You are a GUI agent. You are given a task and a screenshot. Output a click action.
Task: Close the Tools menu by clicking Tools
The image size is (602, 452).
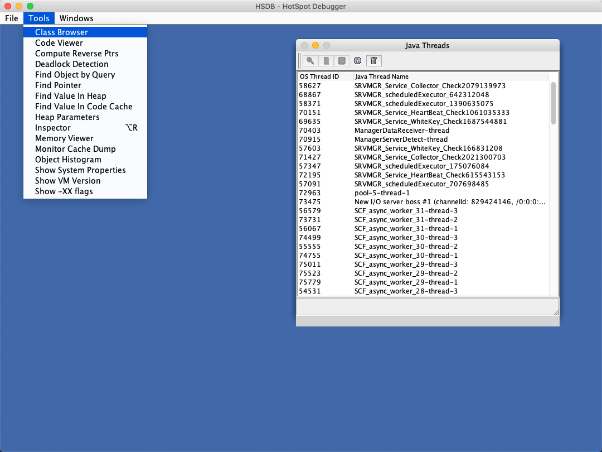[x=39, y=18]
